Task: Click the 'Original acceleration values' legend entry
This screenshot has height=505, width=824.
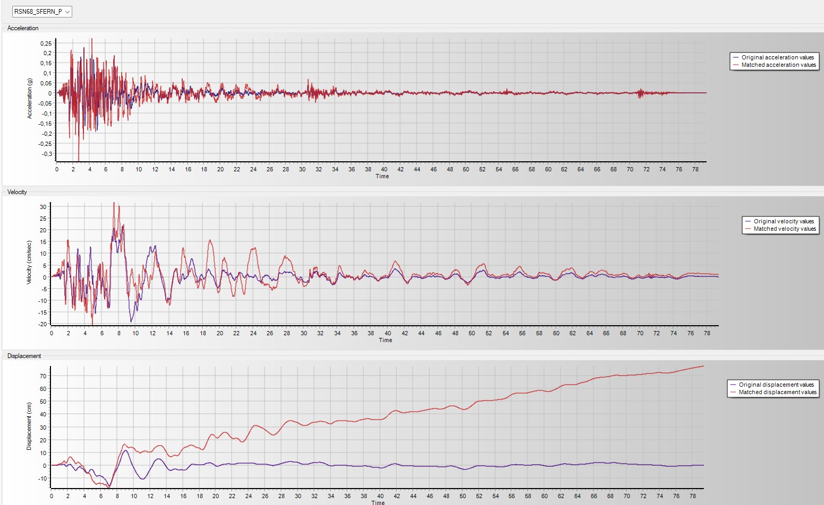Action: (x=777, y=57)
